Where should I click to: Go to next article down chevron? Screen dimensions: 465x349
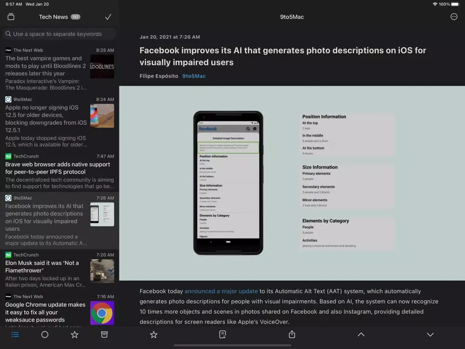coord(430,335)
